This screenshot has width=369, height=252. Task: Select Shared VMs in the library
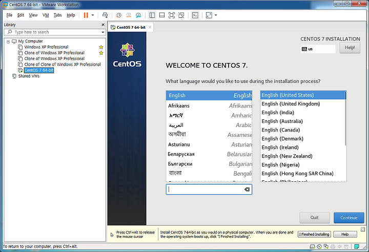(x=29, y=76)
